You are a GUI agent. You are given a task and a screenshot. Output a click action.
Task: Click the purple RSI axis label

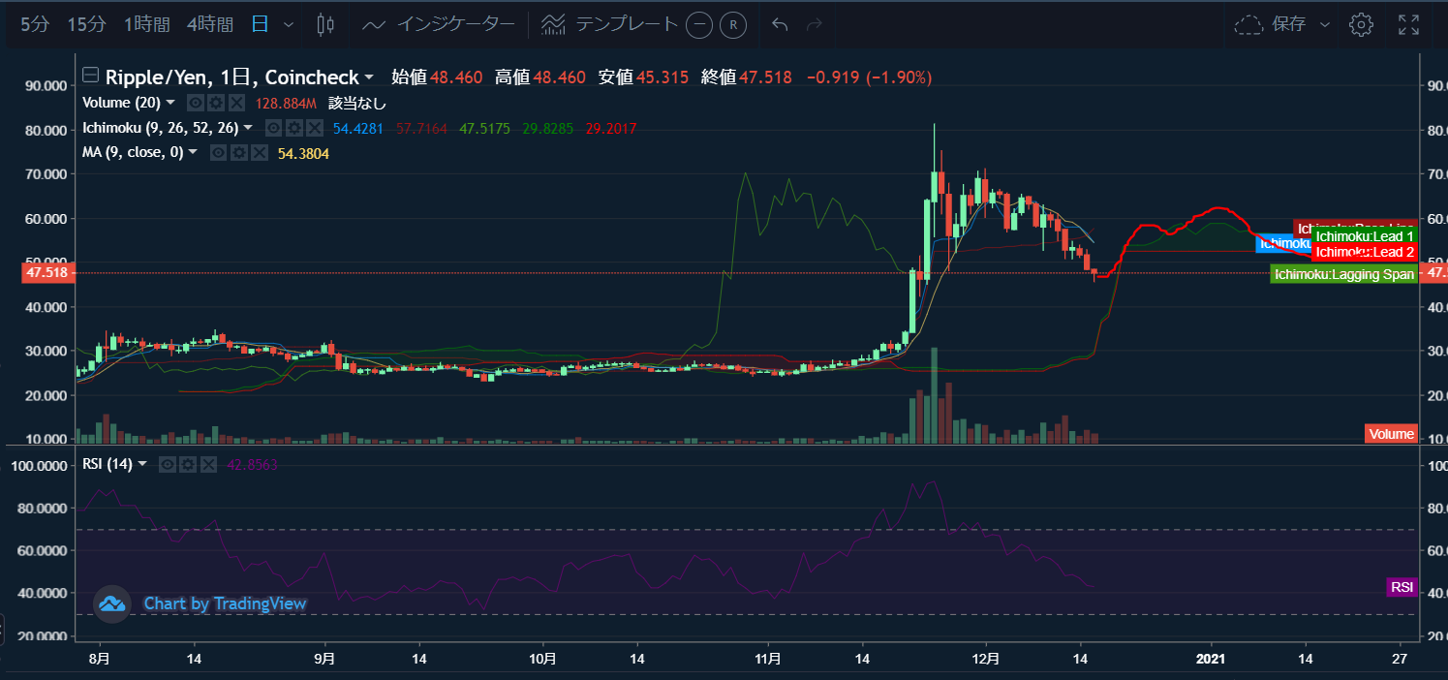click(1402, 587)
